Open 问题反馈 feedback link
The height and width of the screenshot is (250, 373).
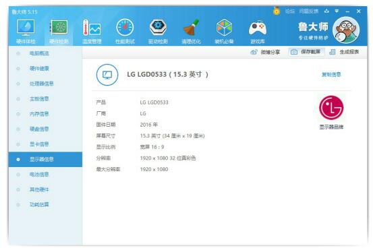tap(308, 11)
